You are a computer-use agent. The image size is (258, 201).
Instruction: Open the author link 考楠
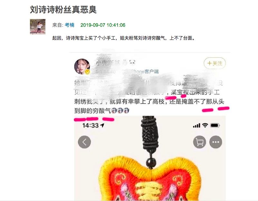tap(70, 25)
